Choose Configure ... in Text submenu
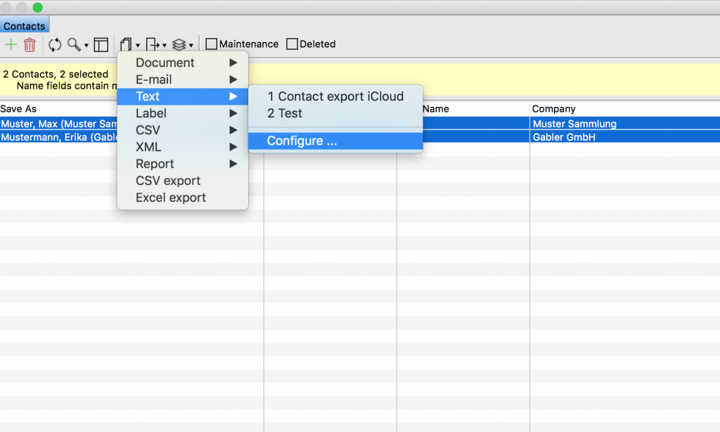The image size is (720, 432). [x=335, y=141]
